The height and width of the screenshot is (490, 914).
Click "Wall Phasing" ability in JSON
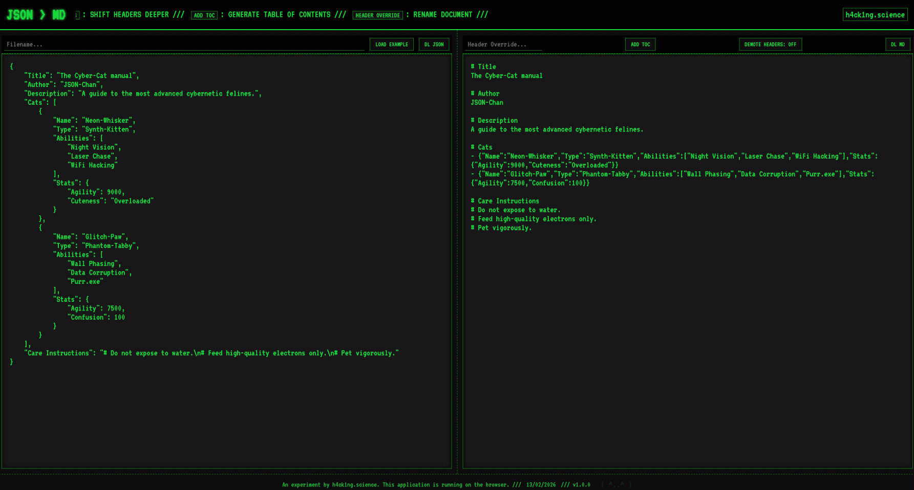pyautogui.click(x=94, y=264)
